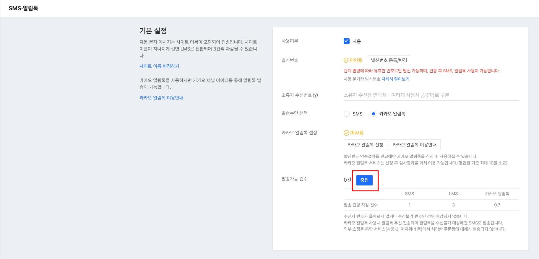The width and height of the screenshot is (539, 259).
Task: Select the 카카오 알림톡 radio button
Action: [x=374, y=114]
